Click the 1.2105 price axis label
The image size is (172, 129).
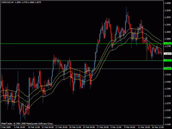tap(168, 125)
